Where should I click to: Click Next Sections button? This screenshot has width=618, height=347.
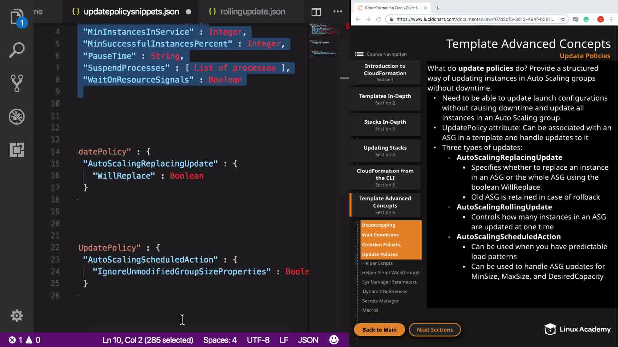click(x=435, y=330)
